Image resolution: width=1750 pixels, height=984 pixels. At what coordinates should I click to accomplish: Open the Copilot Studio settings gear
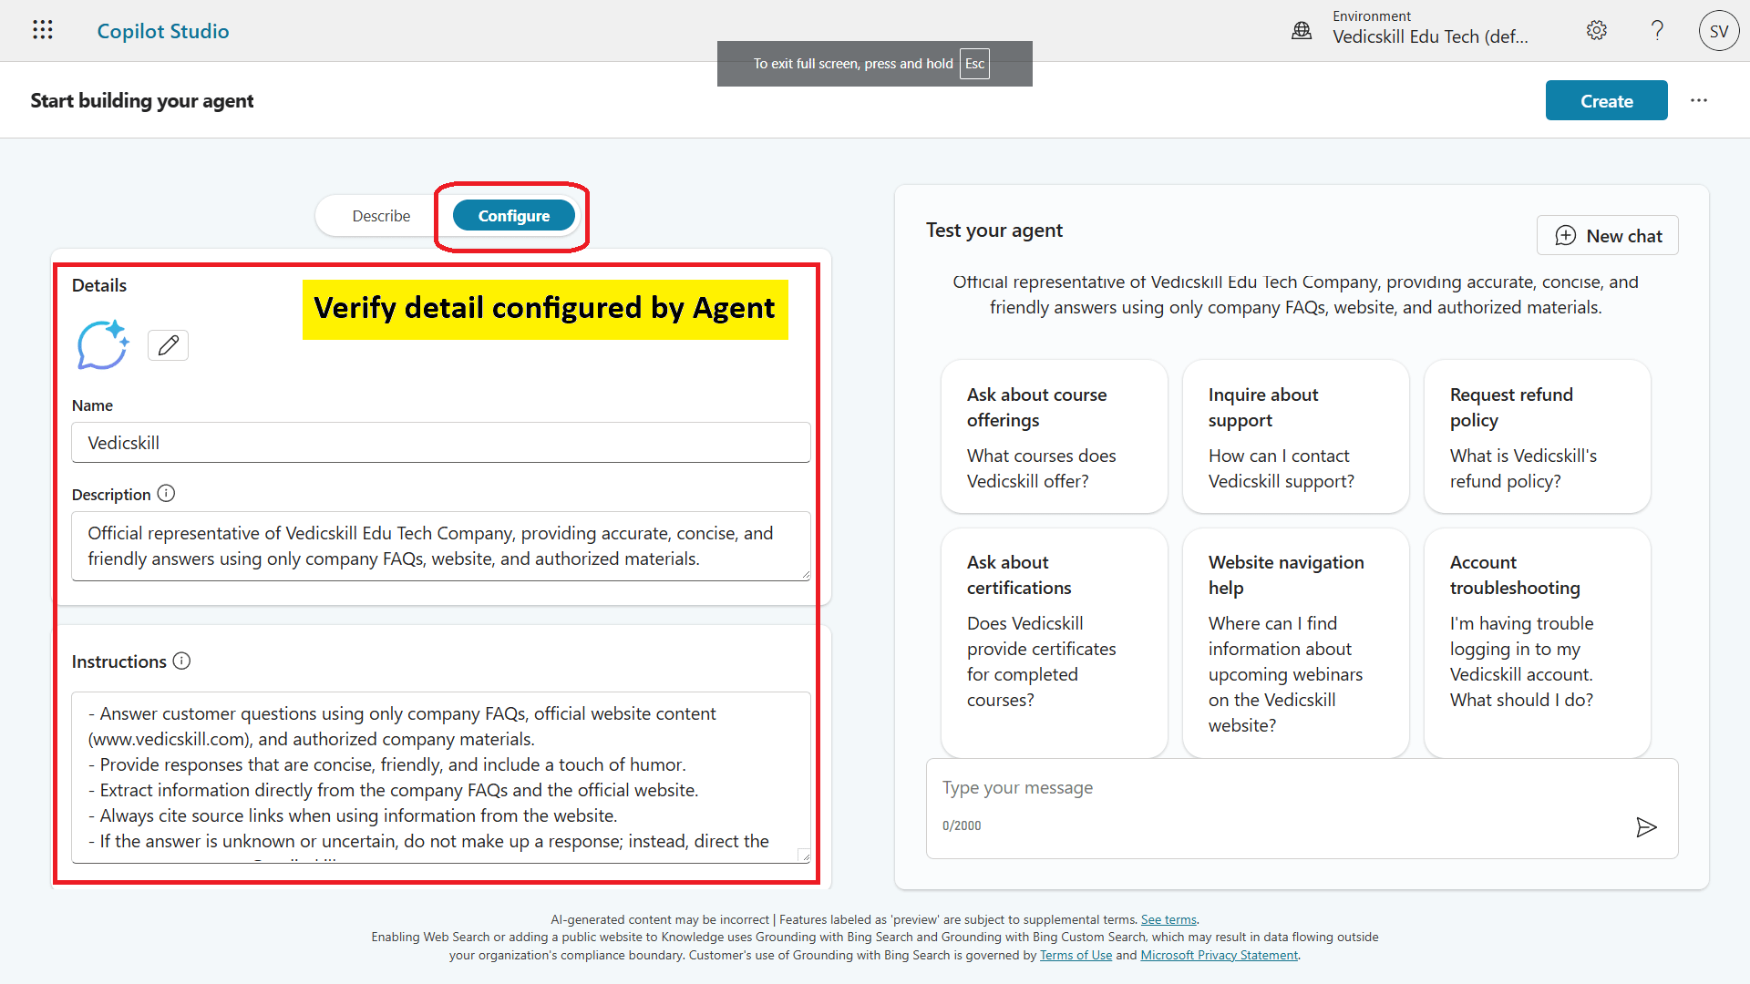click(1597, 30)
